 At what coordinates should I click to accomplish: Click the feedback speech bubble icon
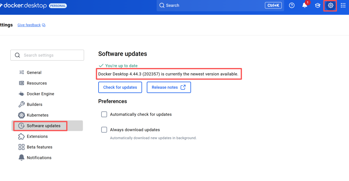pos(44,25)
